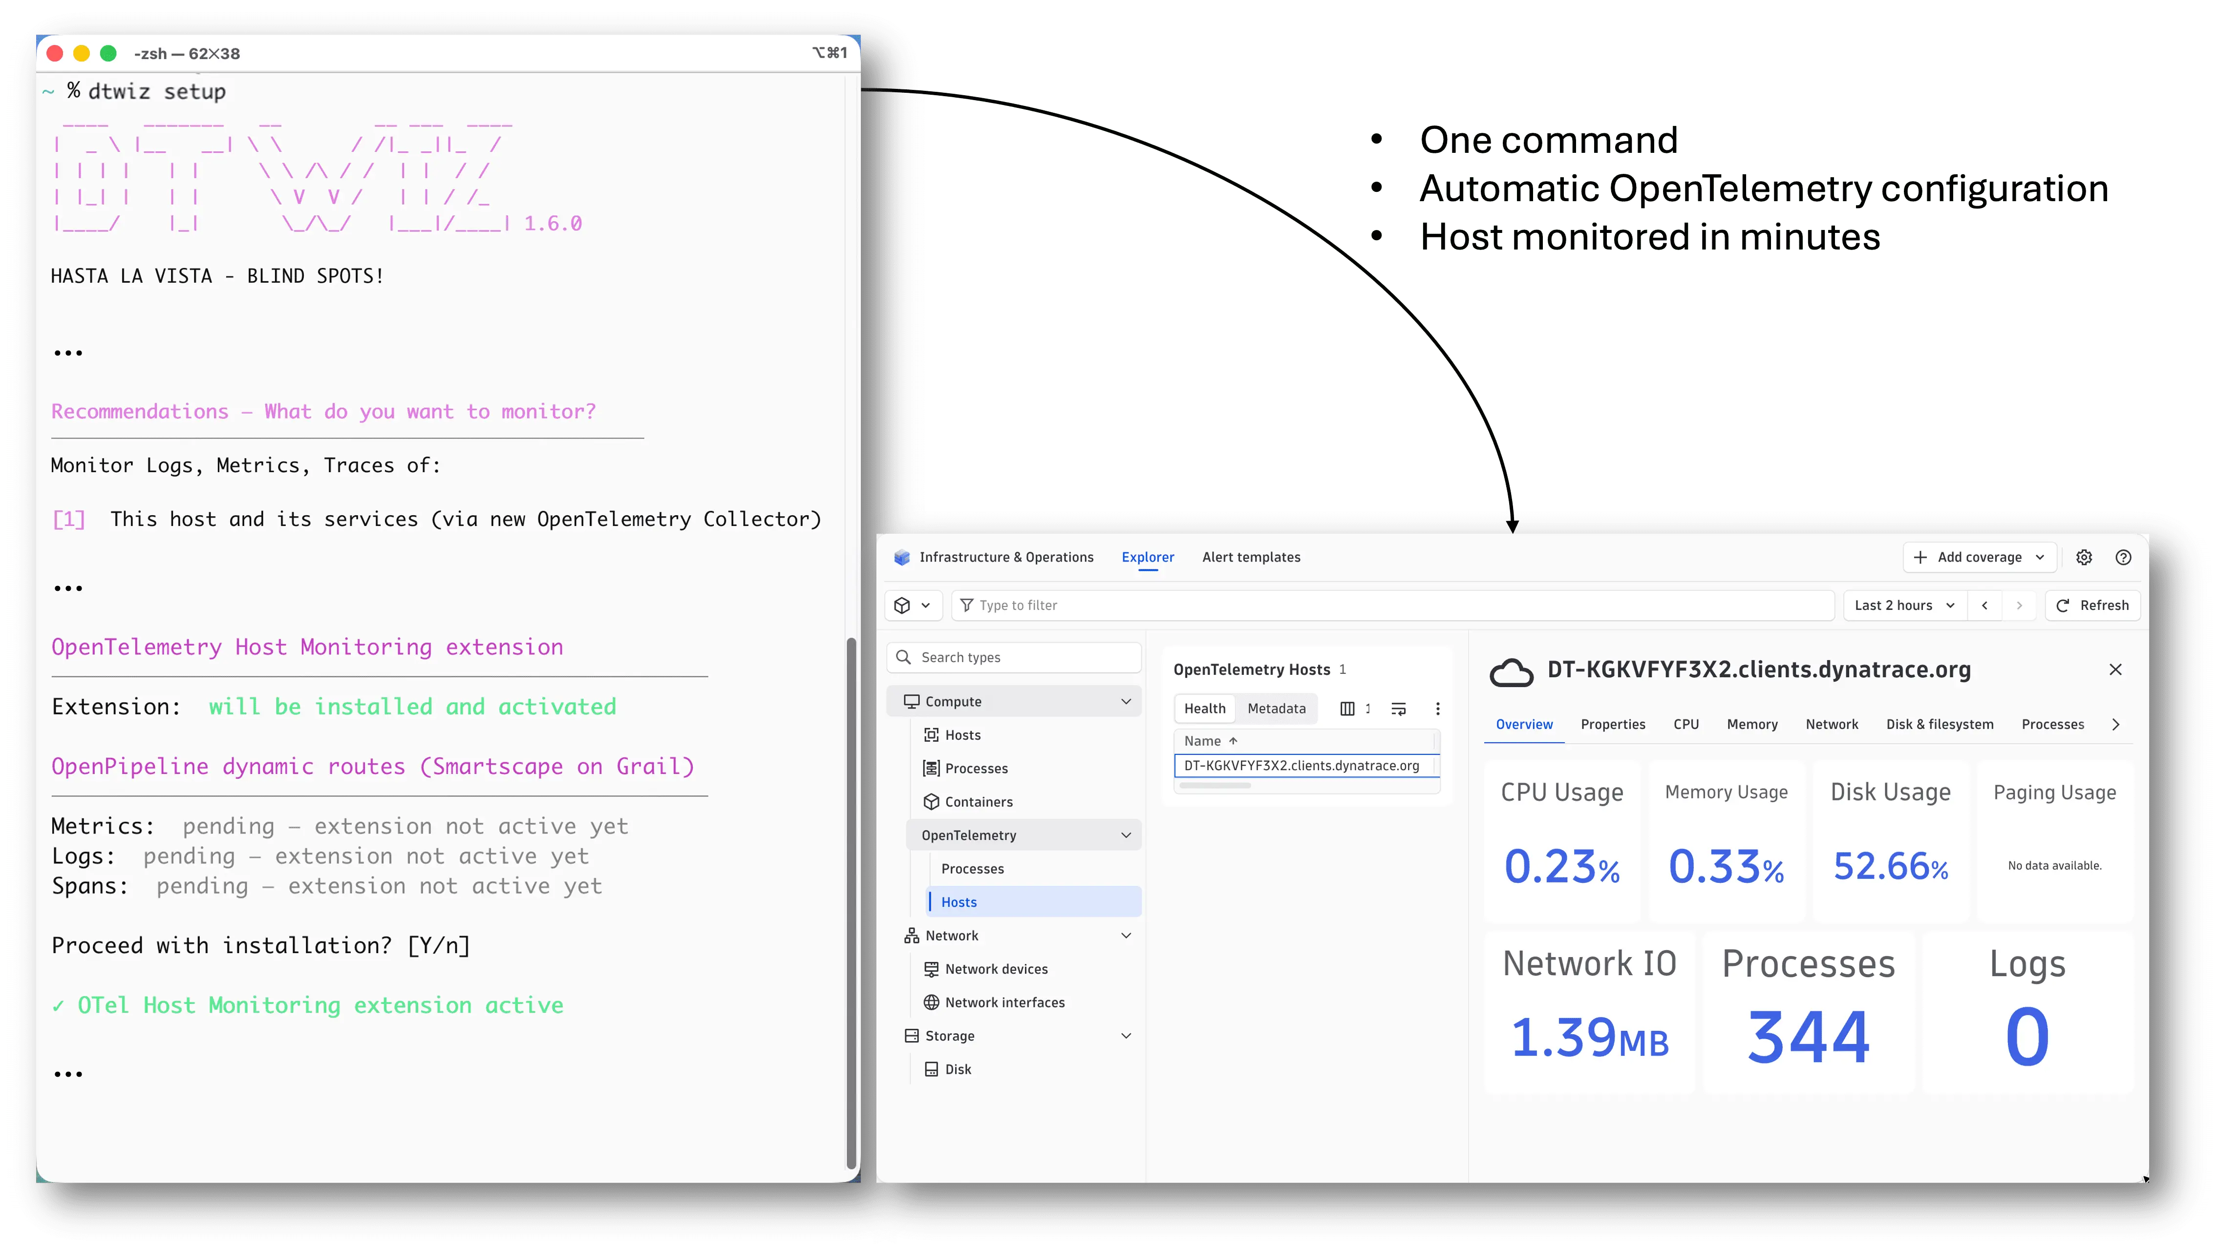Screen dimensions: 2219x1253
Task: Open the Add coverage dropdown
Action: [x=1979, y=557]
